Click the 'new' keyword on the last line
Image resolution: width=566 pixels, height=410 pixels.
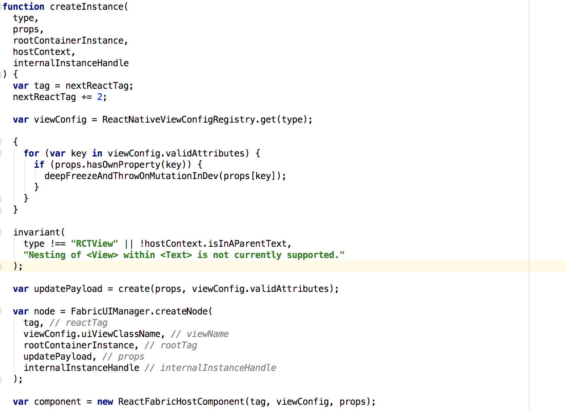(105, 402)
